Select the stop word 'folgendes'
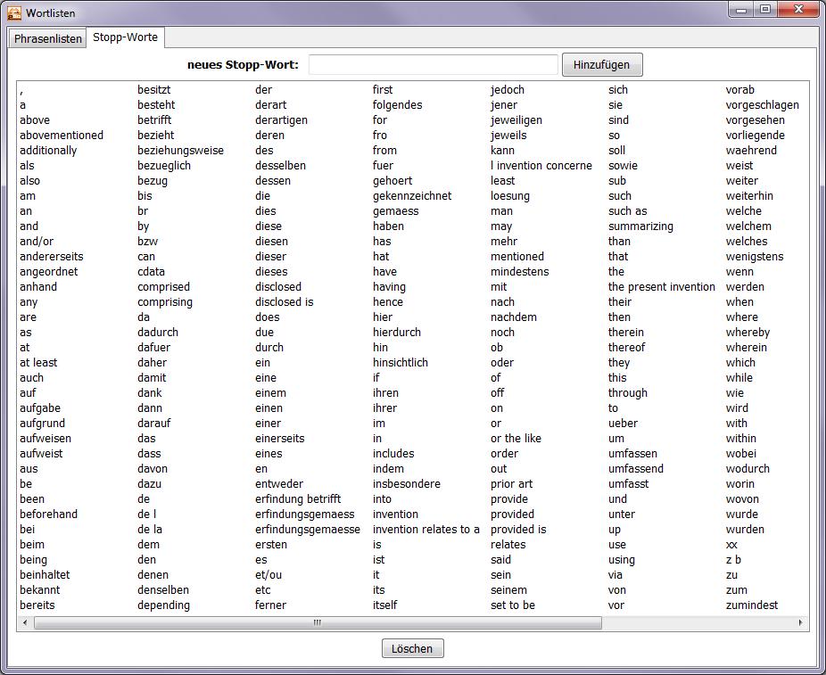The width and height of the screenshot is (826, 675). pos(398,105)
